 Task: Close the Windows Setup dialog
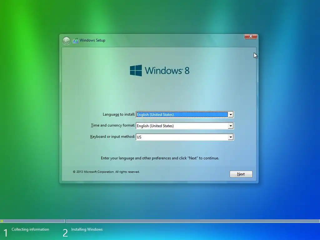pyautogui.click(x=251, y=36)
